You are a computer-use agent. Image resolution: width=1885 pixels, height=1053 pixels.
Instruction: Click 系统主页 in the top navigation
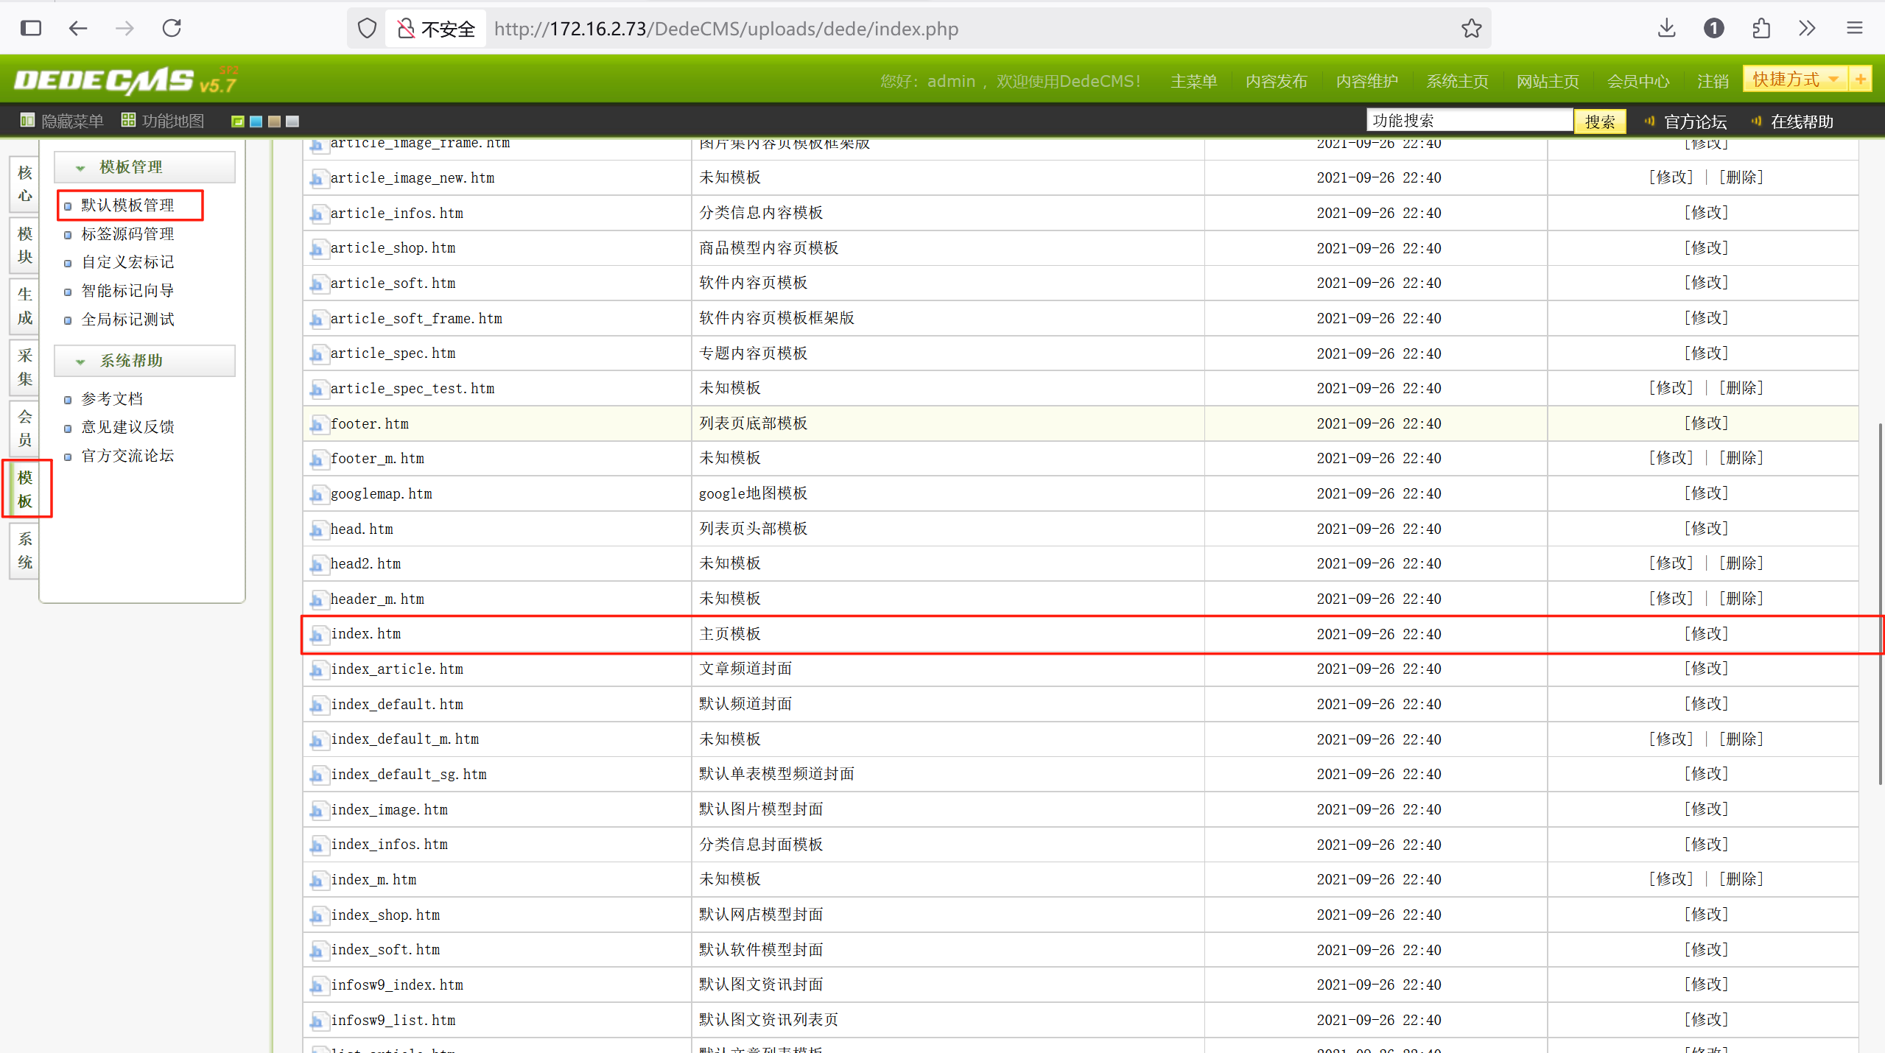point(1457,81)
